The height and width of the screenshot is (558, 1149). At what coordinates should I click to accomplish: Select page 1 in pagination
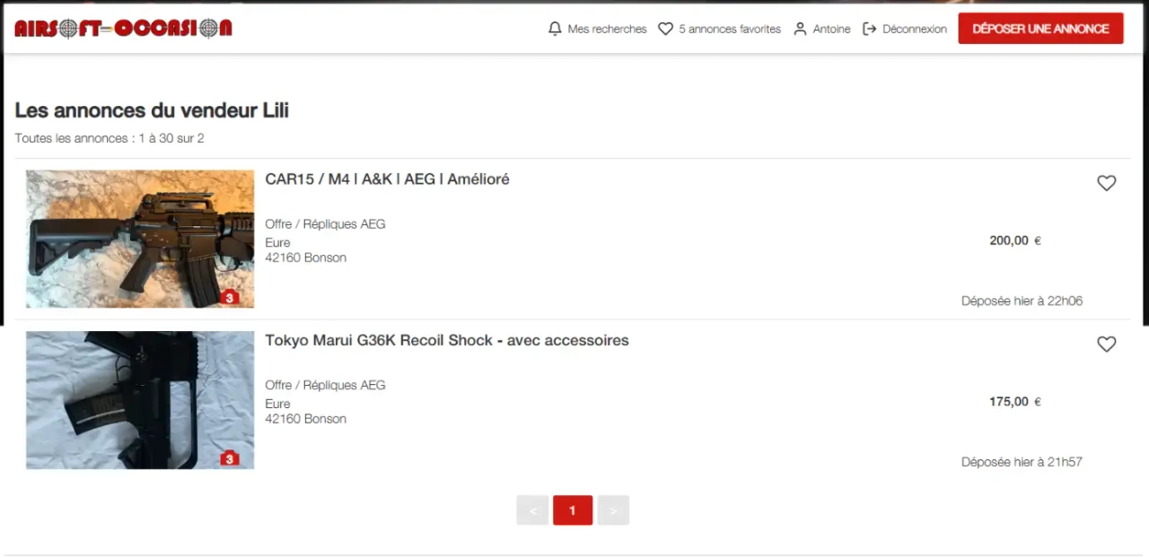point(573,510)
